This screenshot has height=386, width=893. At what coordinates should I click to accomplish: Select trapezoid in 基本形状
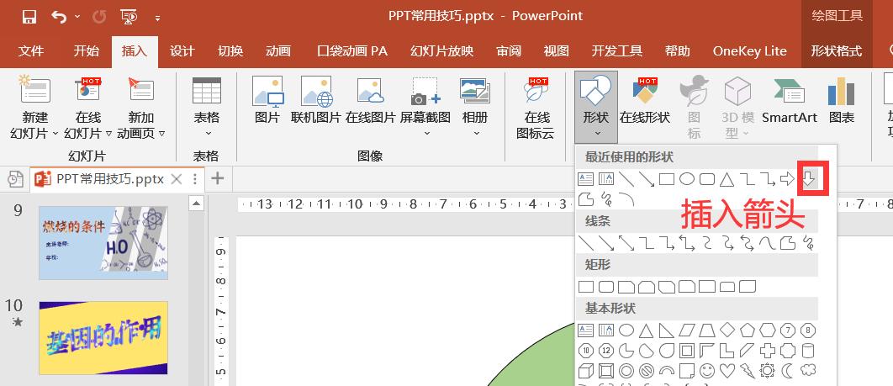pyautogui.click(x=707, y=330)
